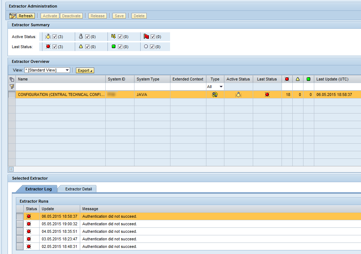
Task: Uncheck the red error (3) Last Status checkbox
Action: tap(55, 47)
